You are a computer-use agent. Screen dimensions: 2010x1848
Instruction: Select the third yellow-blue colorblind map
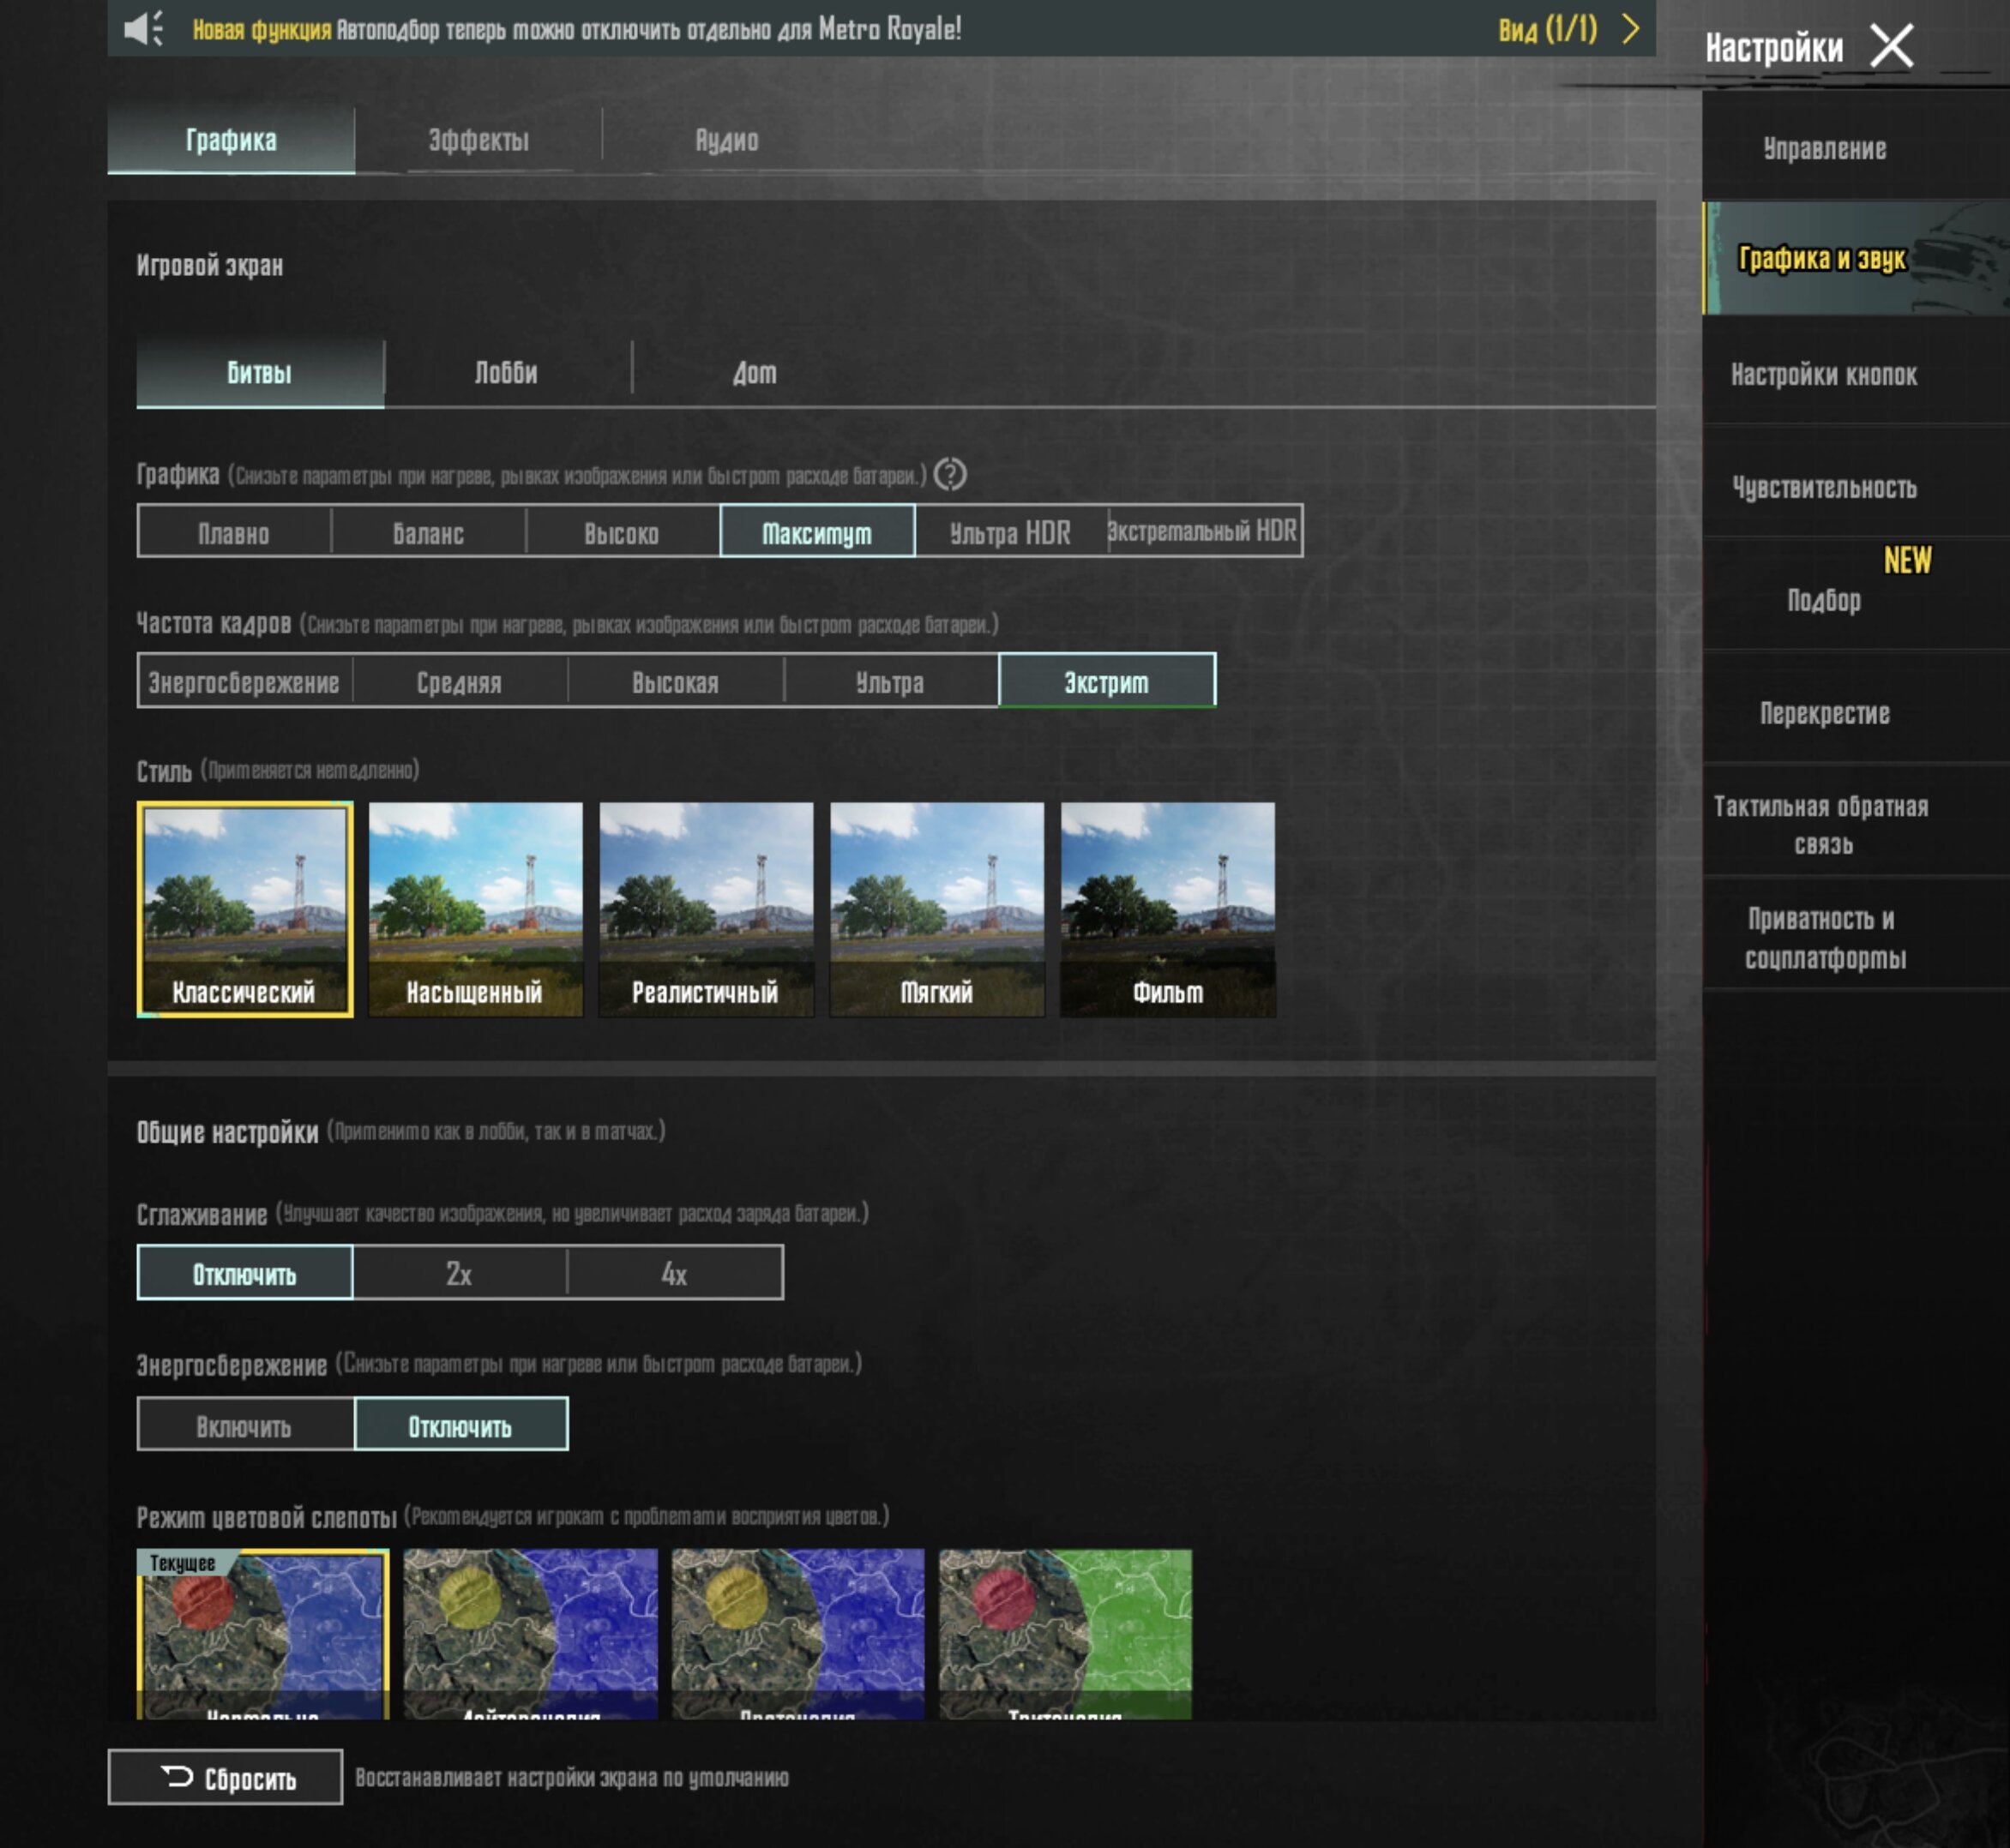[x=797, y=1634]
